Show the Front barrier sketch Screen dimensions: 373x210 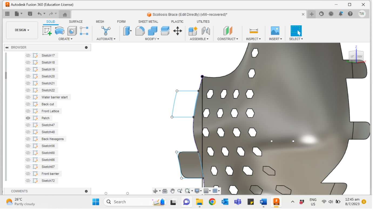28,174
